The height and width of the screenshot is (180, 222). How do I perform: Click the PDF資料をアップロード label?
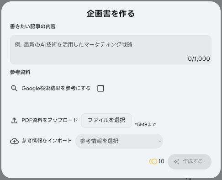coord(50,120)
